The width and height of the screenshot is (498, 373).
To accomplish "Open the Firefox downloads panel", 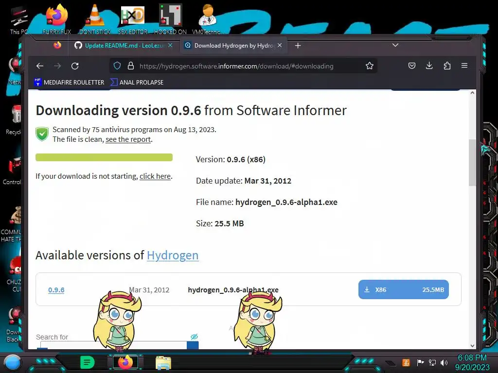I will coord(429,66).
